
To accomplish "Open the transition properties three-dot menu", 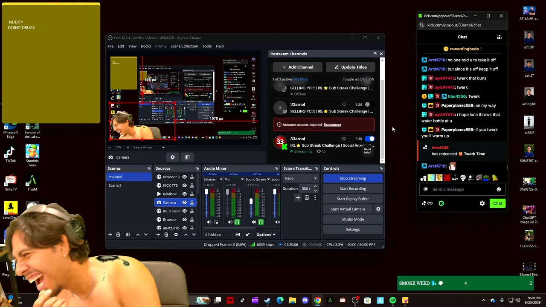I will 315,198.
